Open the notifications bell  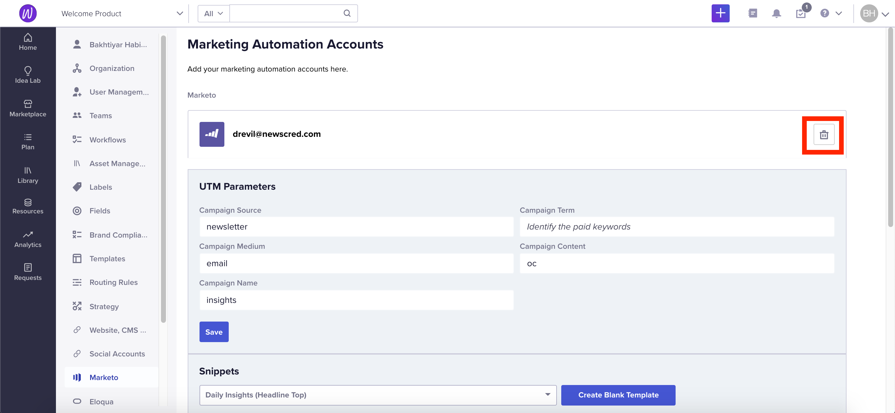point(776,13)
